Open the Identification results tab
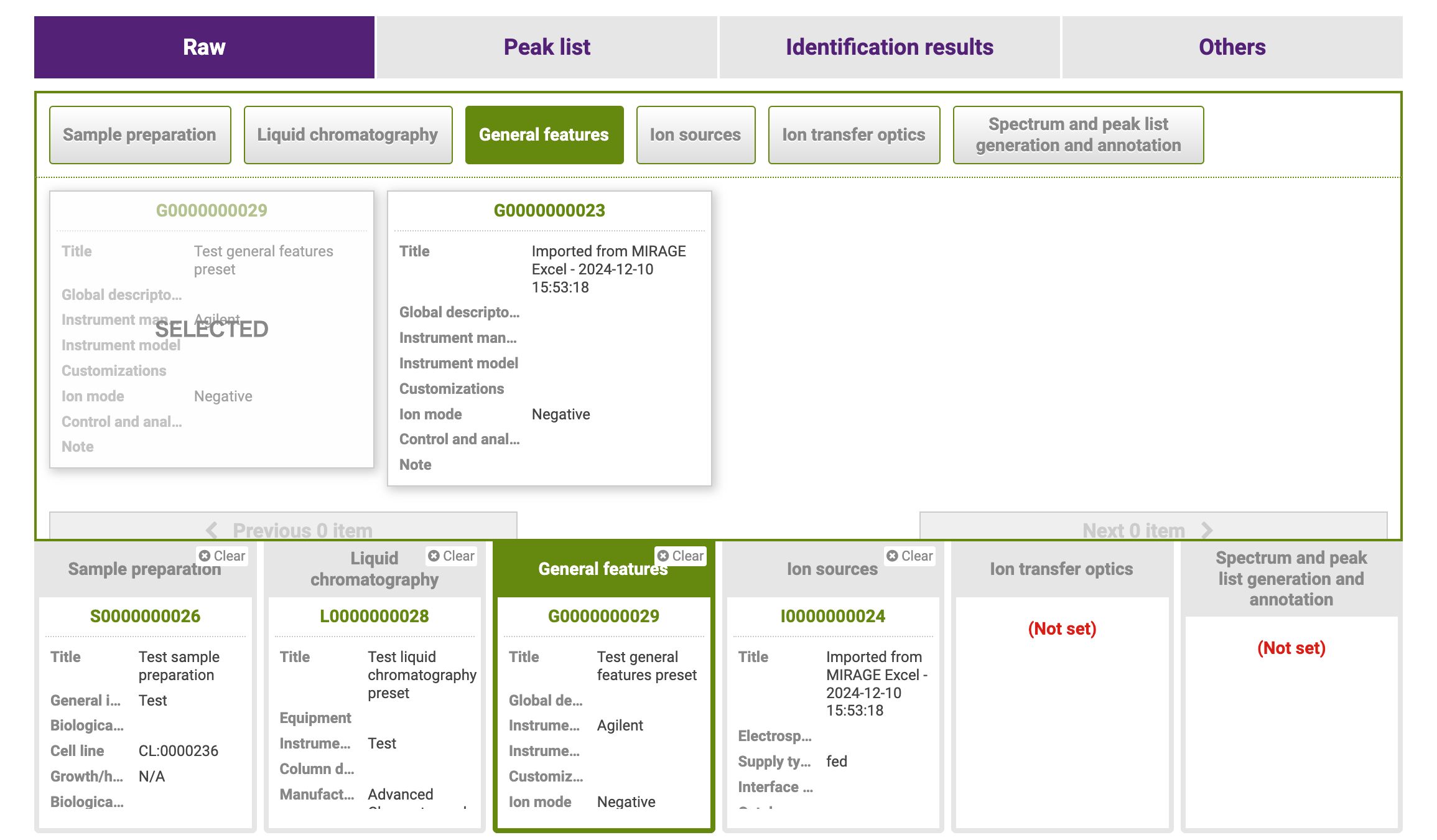Screen dimensions: 1437x840 889,47
